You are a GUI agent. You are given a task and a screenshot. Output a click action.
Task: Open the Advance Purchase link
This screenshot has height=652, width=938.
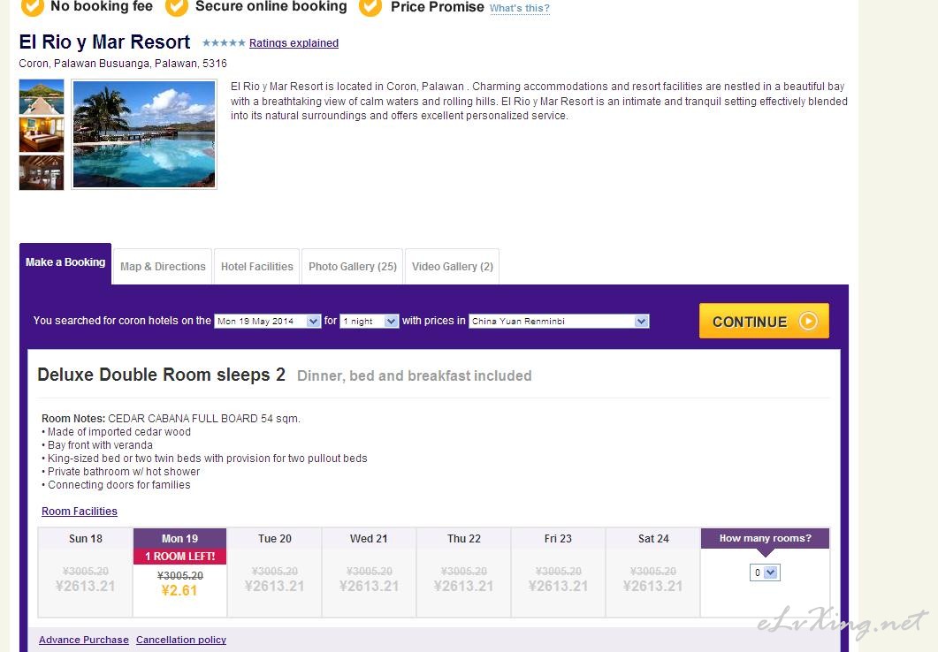click(x=84, y=640)
